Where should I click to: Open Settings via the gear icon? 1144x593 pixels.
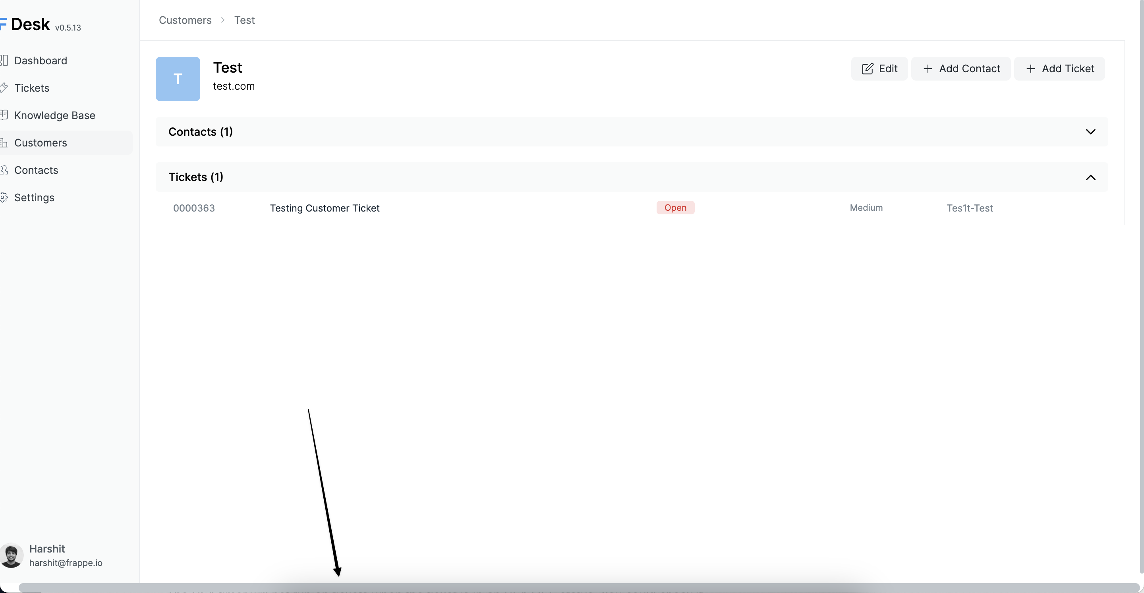click(4, 198)
